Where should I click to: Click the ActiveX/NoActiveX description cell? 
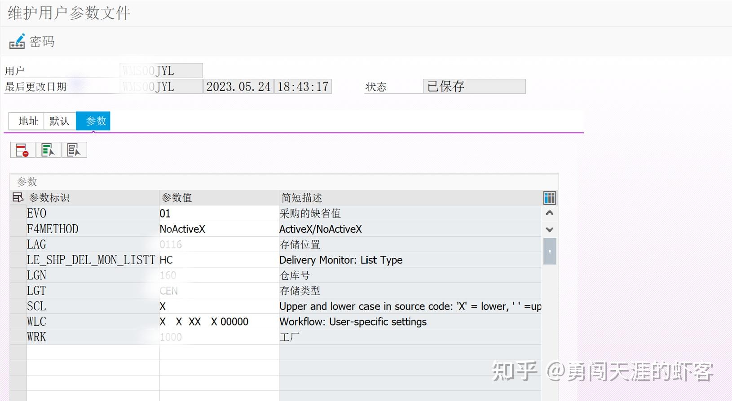point(410,229)
